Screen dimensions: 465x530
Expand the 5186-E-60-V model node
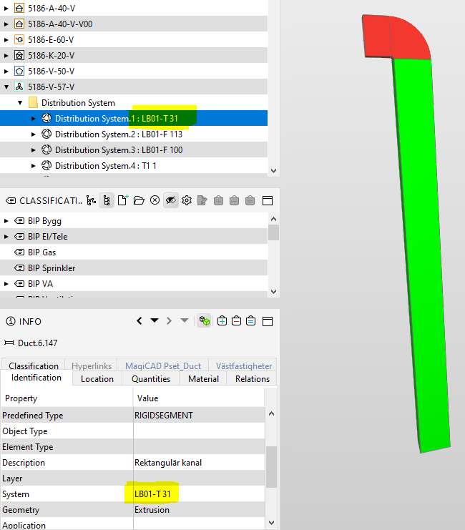(x=6, y=40)
